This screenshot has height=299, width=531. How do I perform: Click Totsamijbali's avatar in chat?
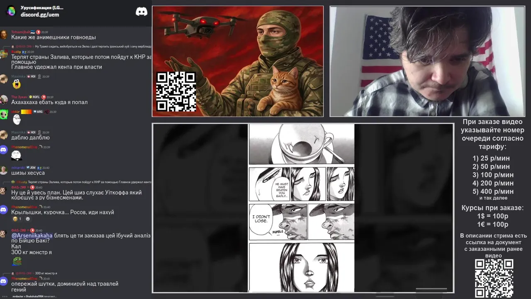point(4,34)
